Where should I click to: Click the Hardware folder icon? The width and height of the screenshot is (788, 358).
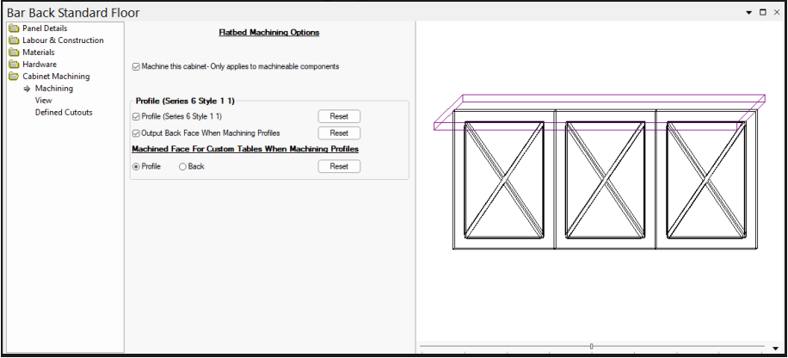pyautogui.click(x=14, y=65)
